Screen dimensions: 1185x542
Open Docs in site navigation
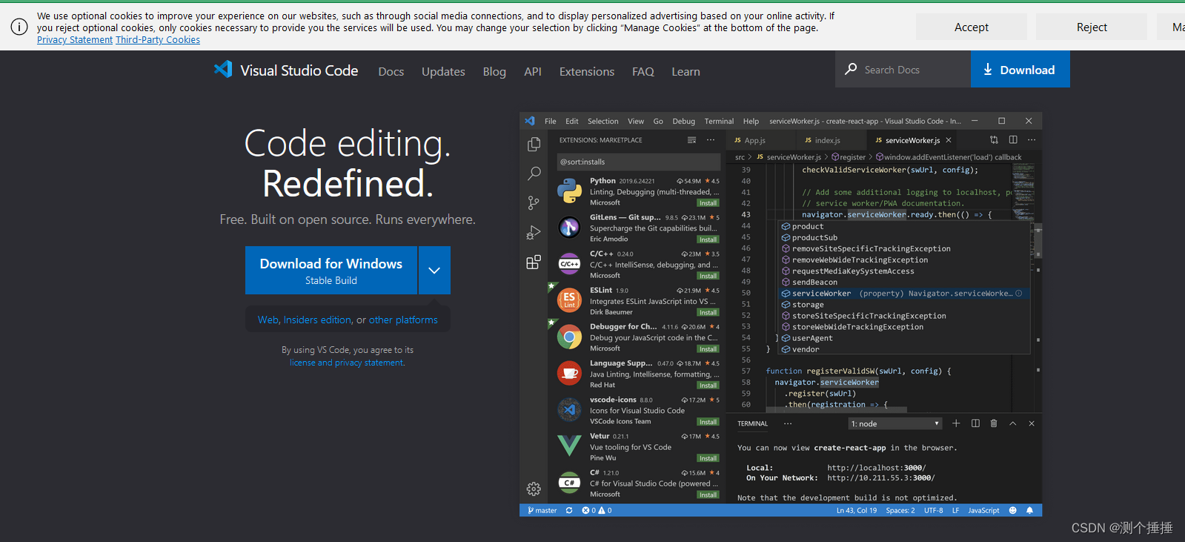pos(391,71)
